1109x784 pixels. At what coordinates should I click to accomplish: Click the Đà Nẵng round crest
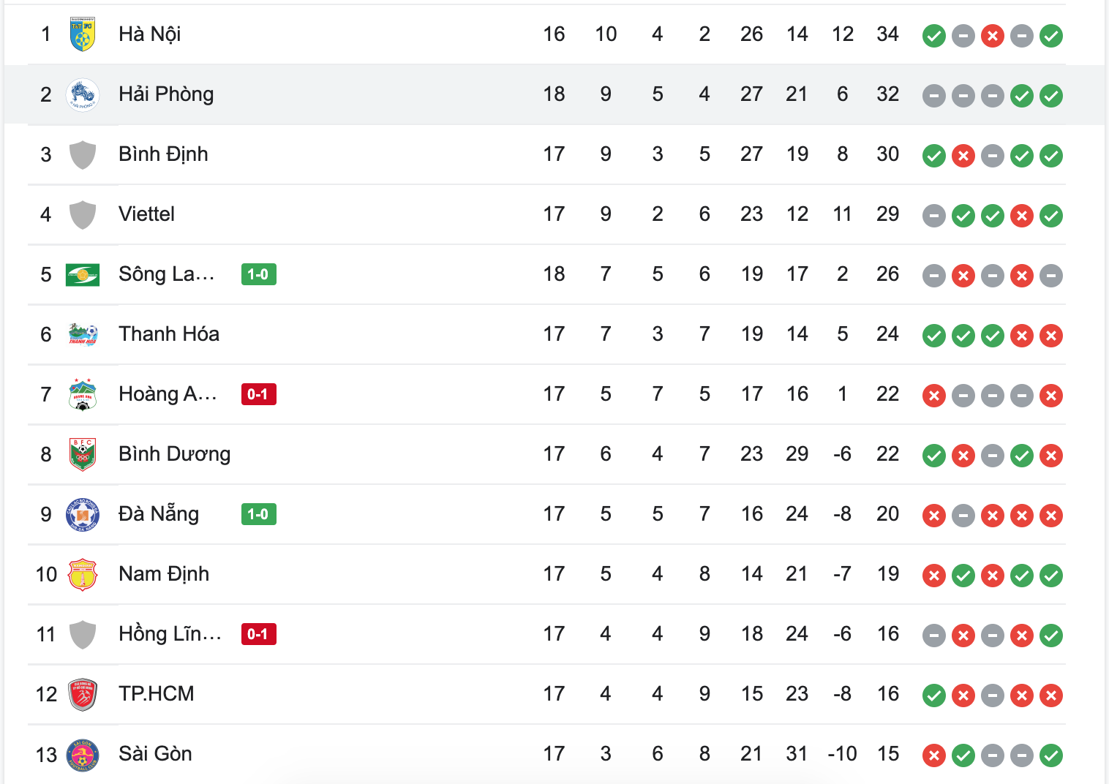point(83,514)
